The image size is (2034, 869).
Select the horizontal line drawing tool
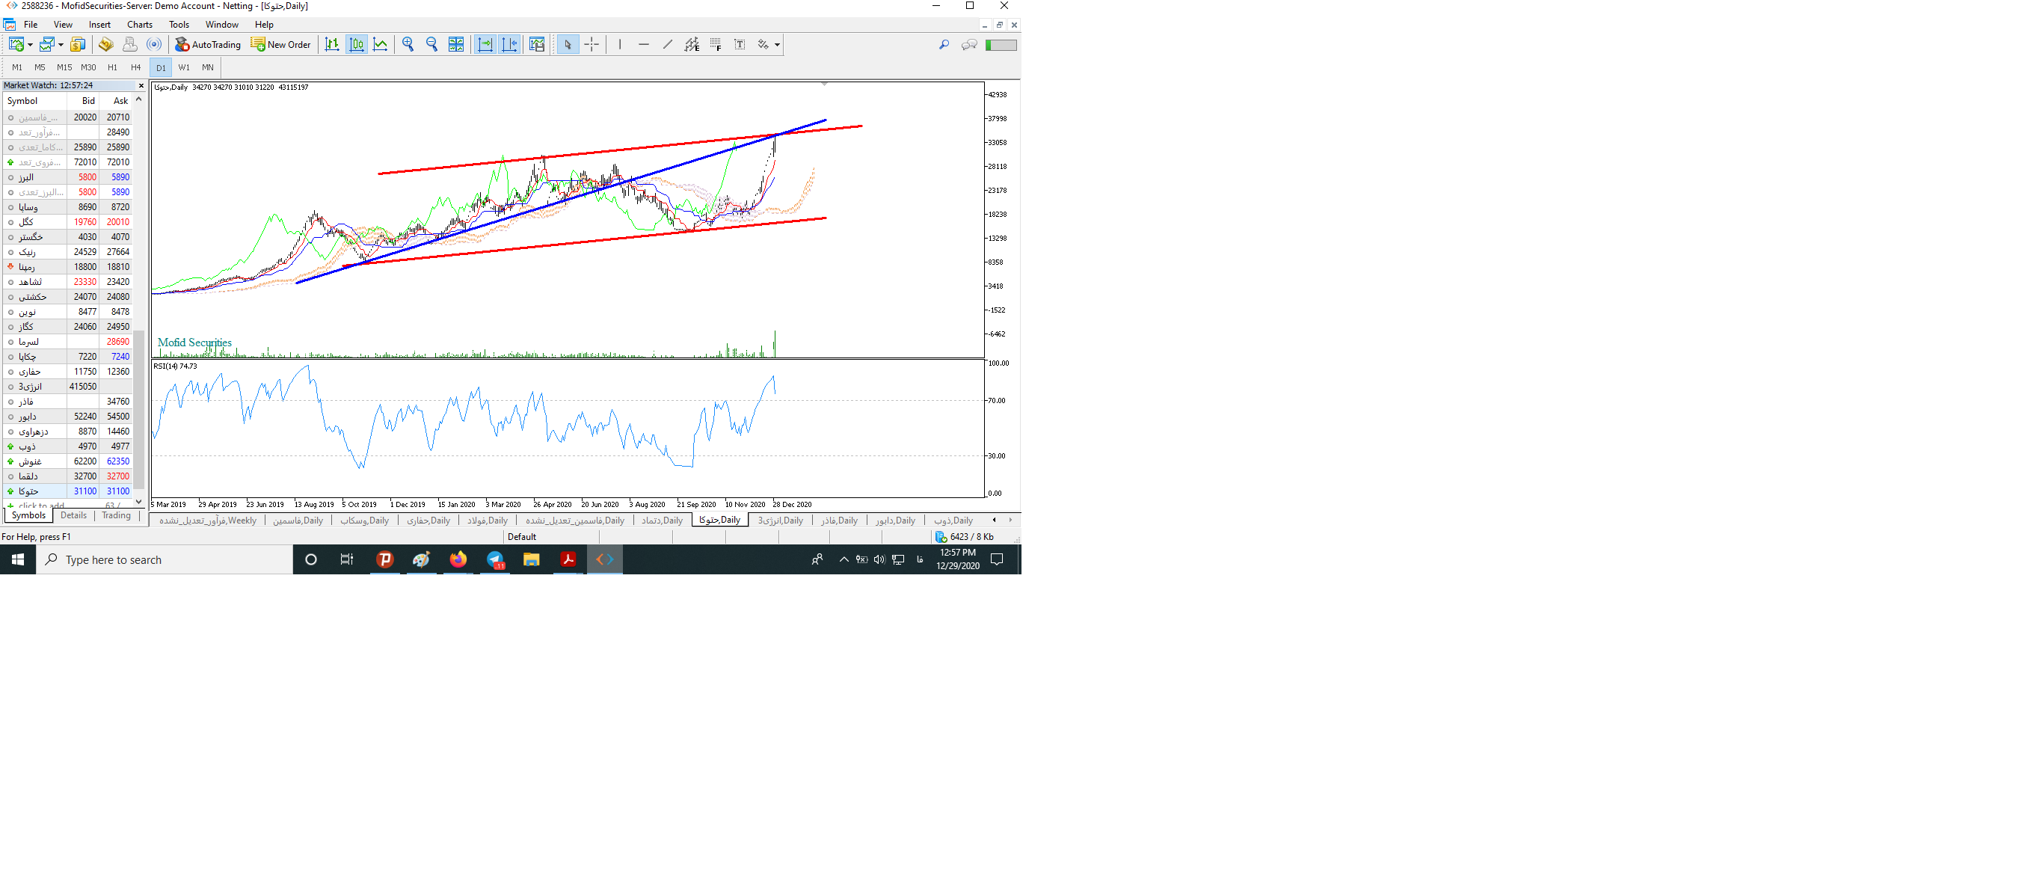coord(644,44)
